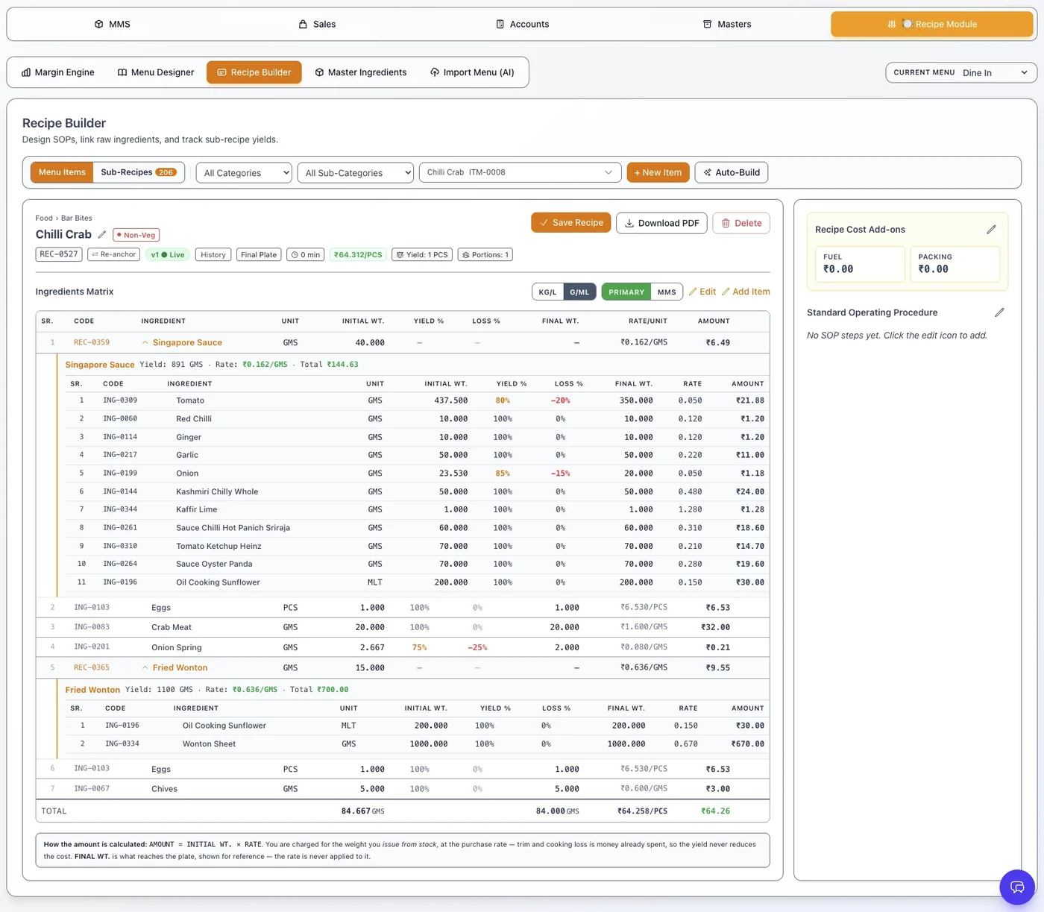The width and height of the screenshot is (1044, 912).
Task: Click the REC-0365 code link
Action: (92, 667)
